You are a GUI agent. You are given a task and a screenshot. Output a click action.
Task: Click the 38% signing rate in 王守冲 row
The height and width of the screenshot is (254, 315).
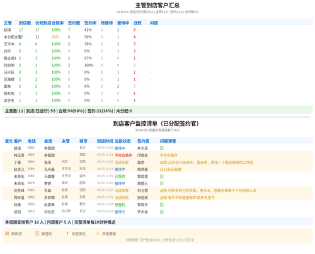[88, 44]
